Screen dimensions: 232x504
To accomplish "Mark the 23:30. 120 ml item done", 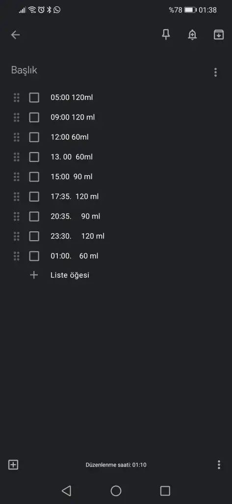I will pos(34,236).
